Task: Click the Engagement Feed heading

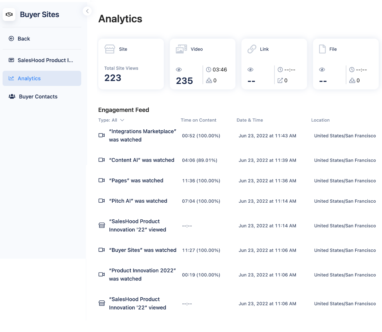Action: pos(124,110)
